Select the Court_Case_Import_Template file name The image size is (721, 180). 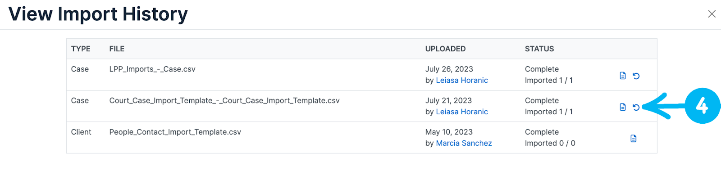(224, 101)
